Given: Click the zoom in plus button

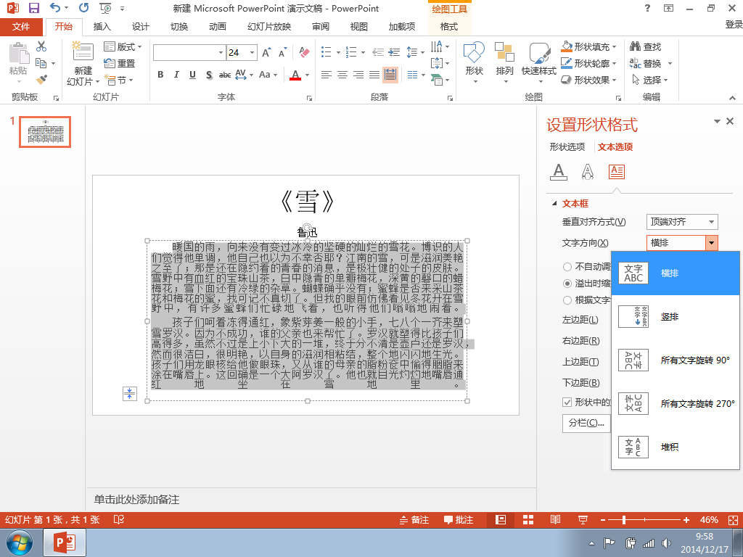Looking at the screenshot, I should [x=686, y=519].
